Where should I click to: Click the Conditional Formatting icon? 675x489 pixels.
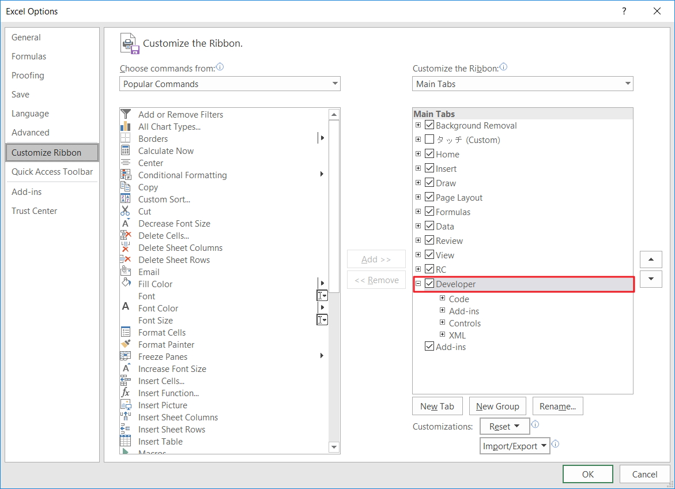pyautogui.click(x=125, y=175)
